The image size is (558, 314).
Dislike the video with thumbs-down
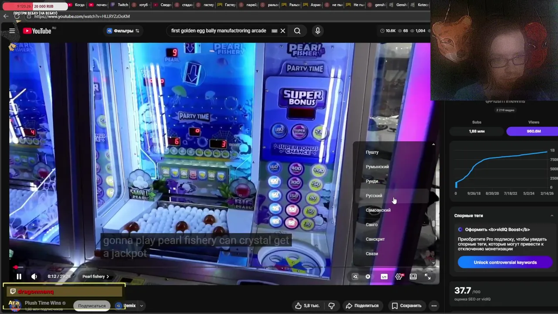pyautogui.click(x=331, y=306)
